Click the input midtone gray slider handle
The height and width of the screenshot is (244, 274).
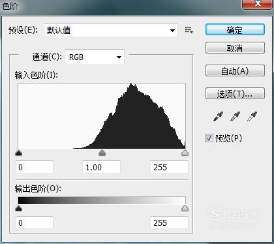coord(102,153)
